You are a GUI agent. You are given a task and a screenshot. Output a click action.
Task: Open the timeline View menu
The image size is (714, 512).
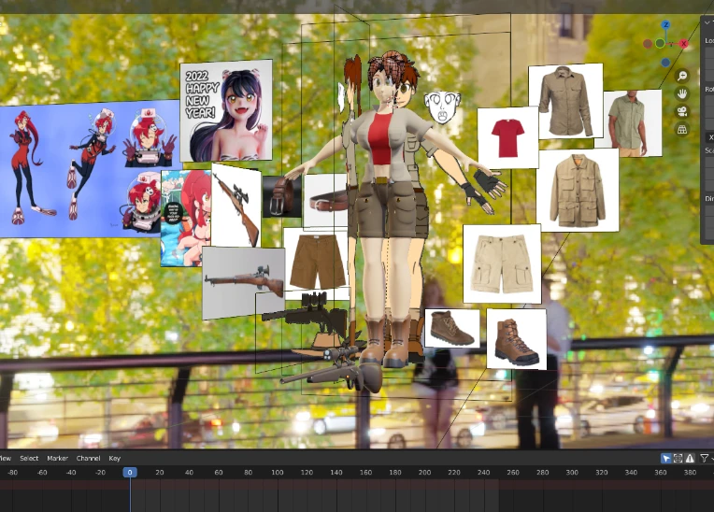point(5,459)
